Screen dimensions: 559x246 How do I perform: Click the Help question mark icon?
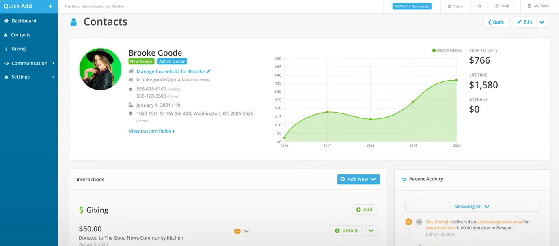click(497, 6)
